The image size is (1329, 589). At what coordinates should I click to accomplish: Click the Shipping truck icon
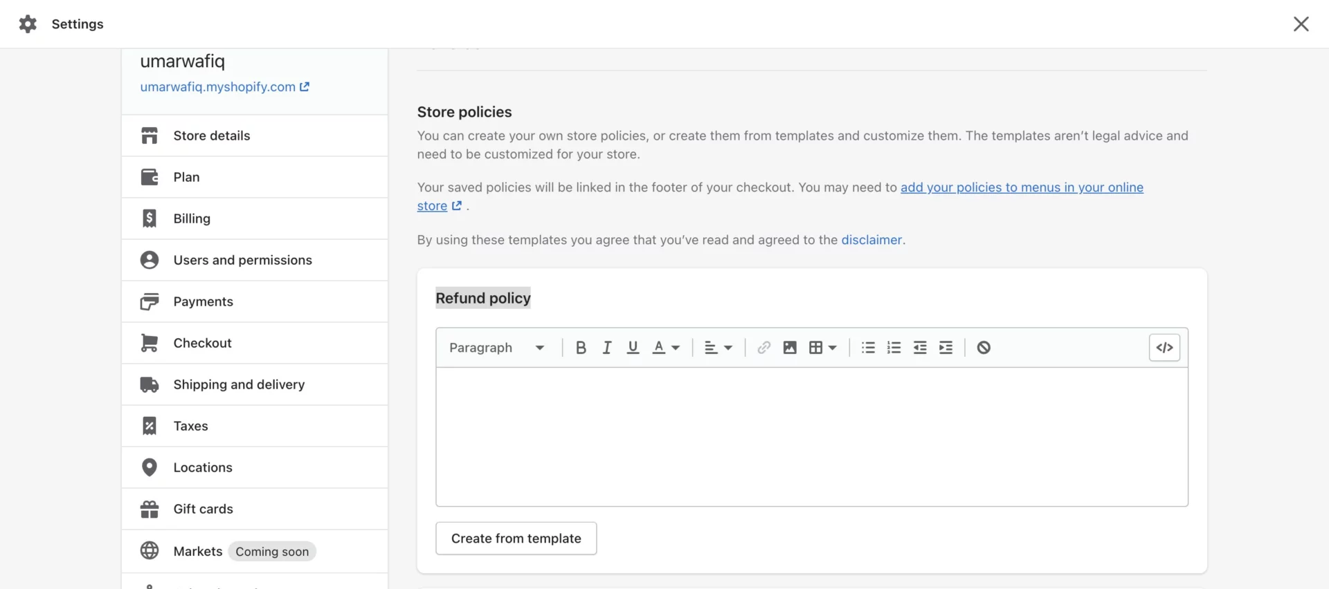pos(150,384)
